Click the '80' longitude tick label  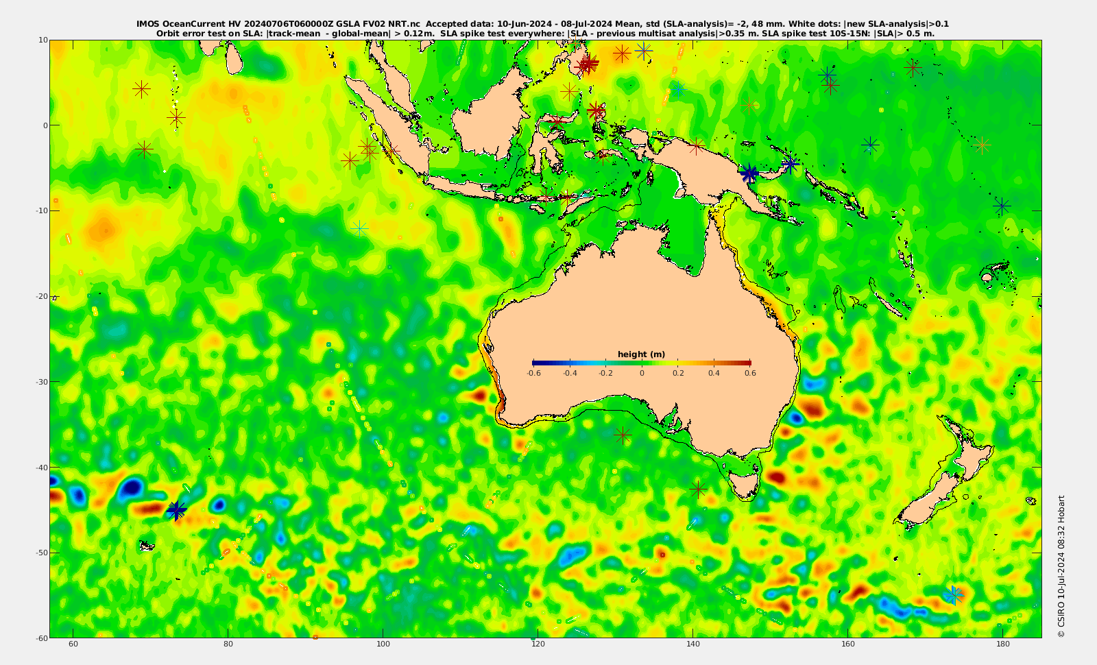coord(228,644)
